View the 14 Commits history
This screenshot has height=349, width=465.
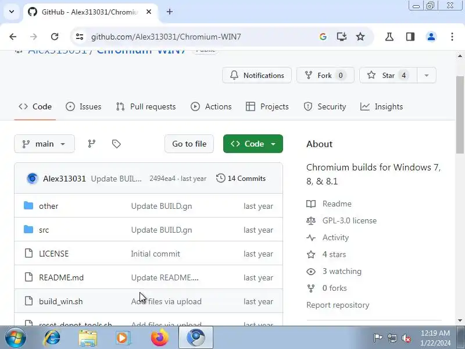241,179
